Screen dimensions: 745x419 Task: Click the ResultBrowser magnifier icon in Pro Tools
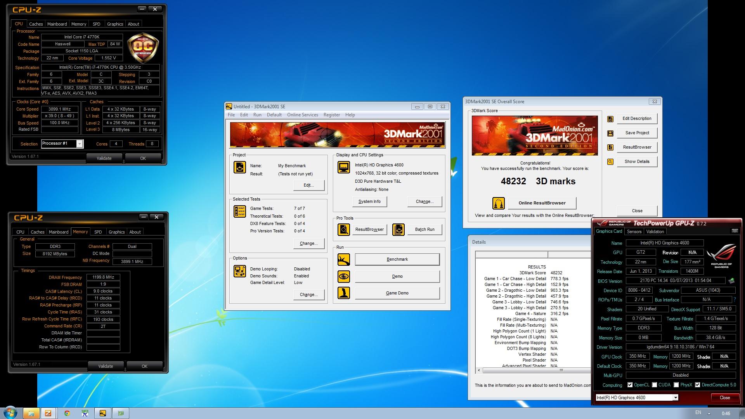344,230
